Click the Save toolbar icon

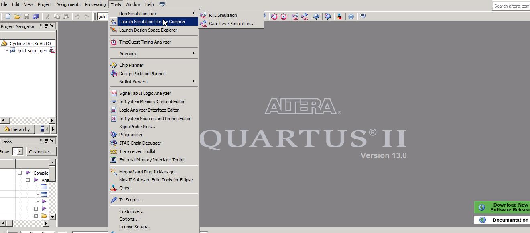point(26,16)
